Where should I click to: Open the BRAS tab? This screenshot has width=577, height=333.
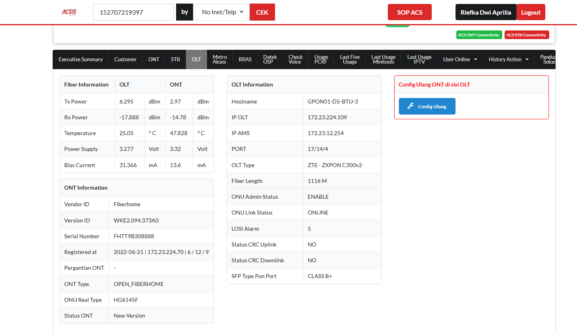pyautogui.click(x=245, y=60)
